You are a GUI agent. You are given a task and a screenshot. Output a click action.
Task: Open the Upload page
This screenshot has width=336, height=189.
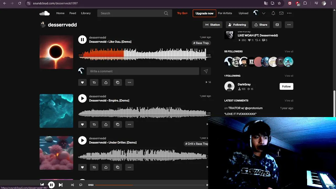(x=243, y=13)
